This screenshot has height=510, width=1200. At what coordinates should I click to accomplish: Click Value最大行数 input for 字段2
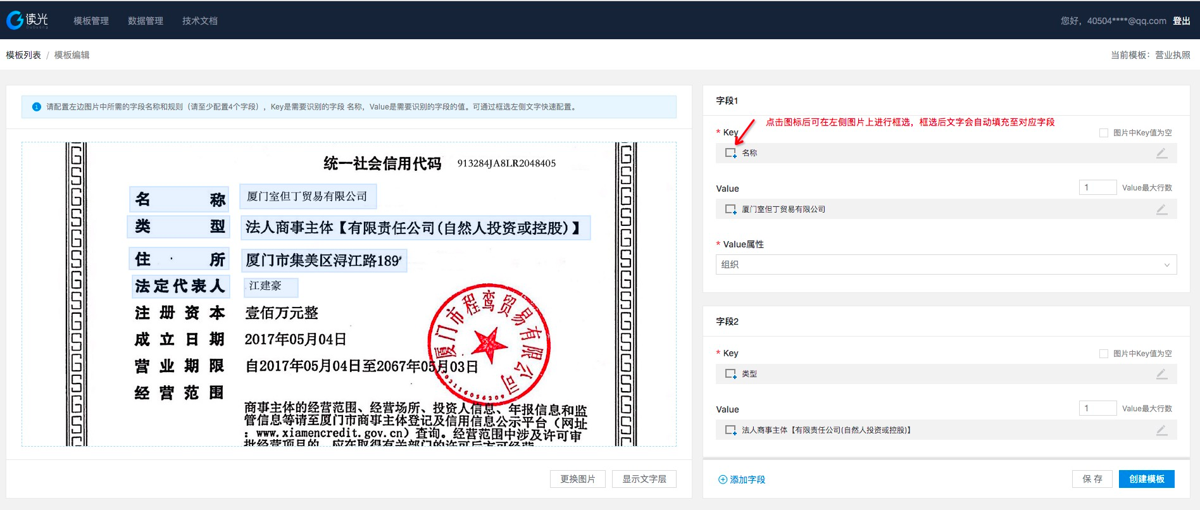[x=1098, y=408]
